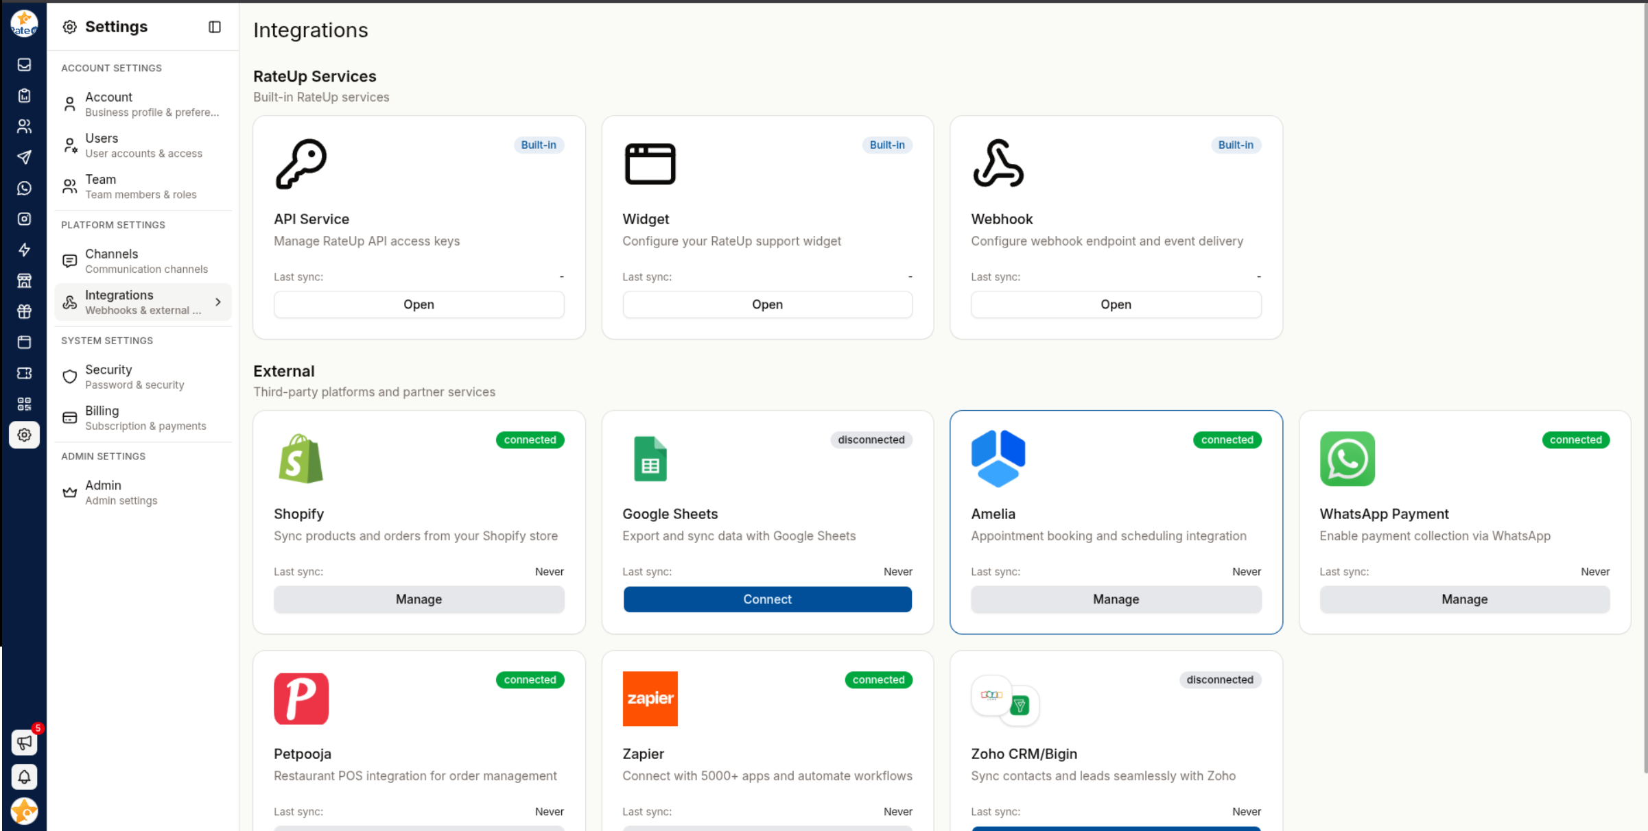Open the Widget configuration
This screenshot has height=831, width=1648.
point(767,304)
